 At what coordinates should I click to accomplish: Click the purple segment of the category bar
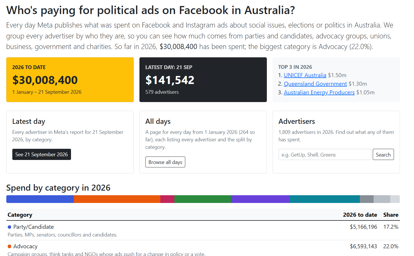[260, 199]
